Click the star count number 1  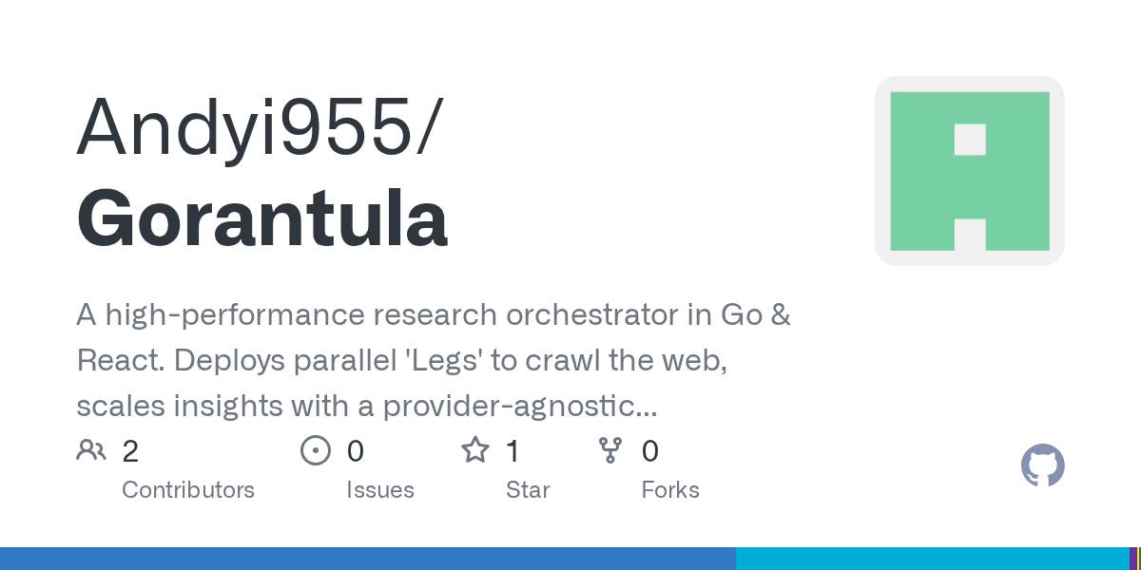[512, 451]
